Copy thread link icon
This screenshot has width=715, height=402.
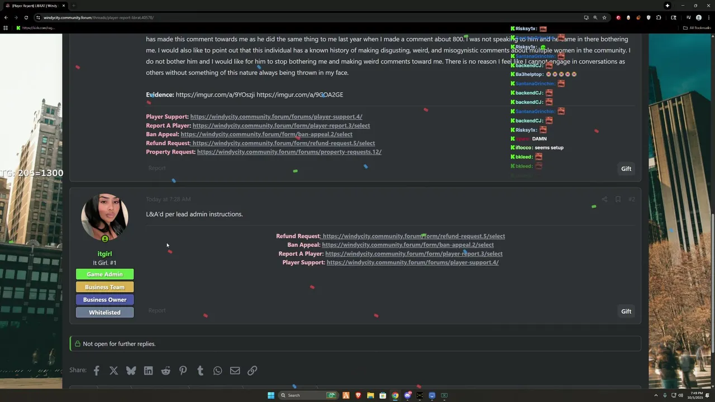[x=252, y=371]
